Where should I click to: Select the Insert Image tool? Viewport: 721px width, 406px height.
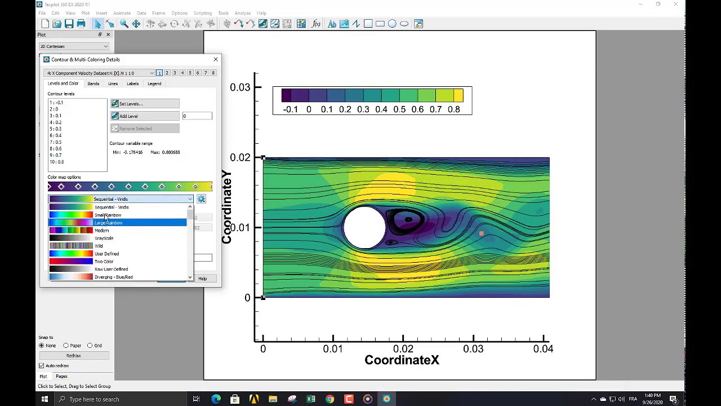tap(344, 24)
